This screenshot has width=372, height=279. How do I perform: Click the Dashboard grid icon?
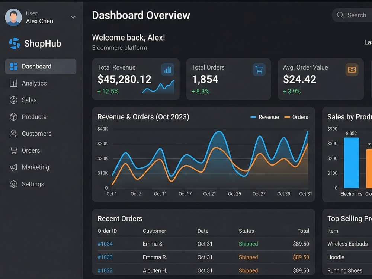pyautogui.click(x=13, y=67)
